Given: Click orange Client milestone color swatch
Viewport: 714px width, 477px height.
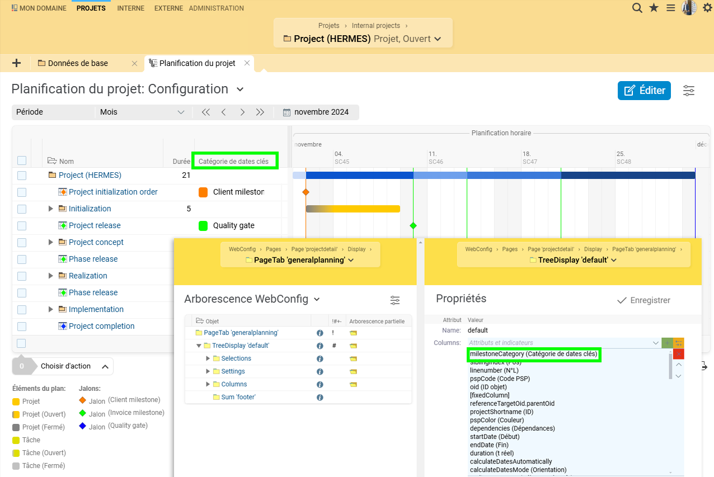Looking at the screenshot, I should coord(204,192).
